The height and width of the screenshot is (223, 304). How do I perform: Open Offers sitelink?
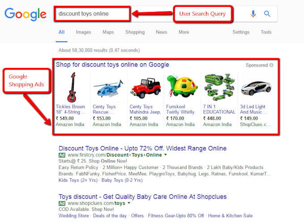(137, 216)
